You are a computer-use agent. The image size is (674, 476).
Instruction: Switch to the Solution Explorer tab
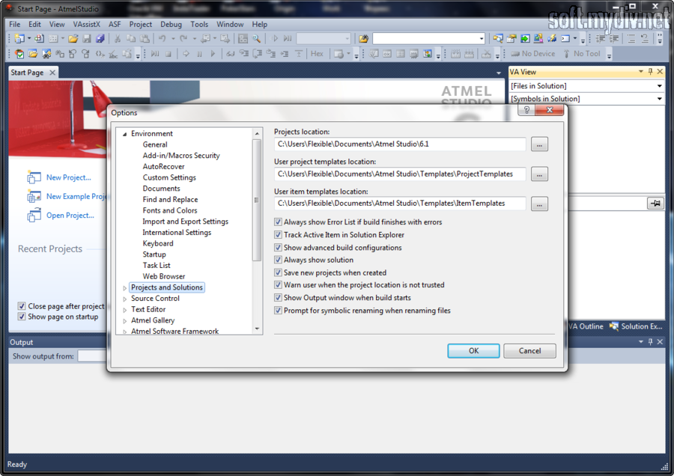tap(636, 326)
